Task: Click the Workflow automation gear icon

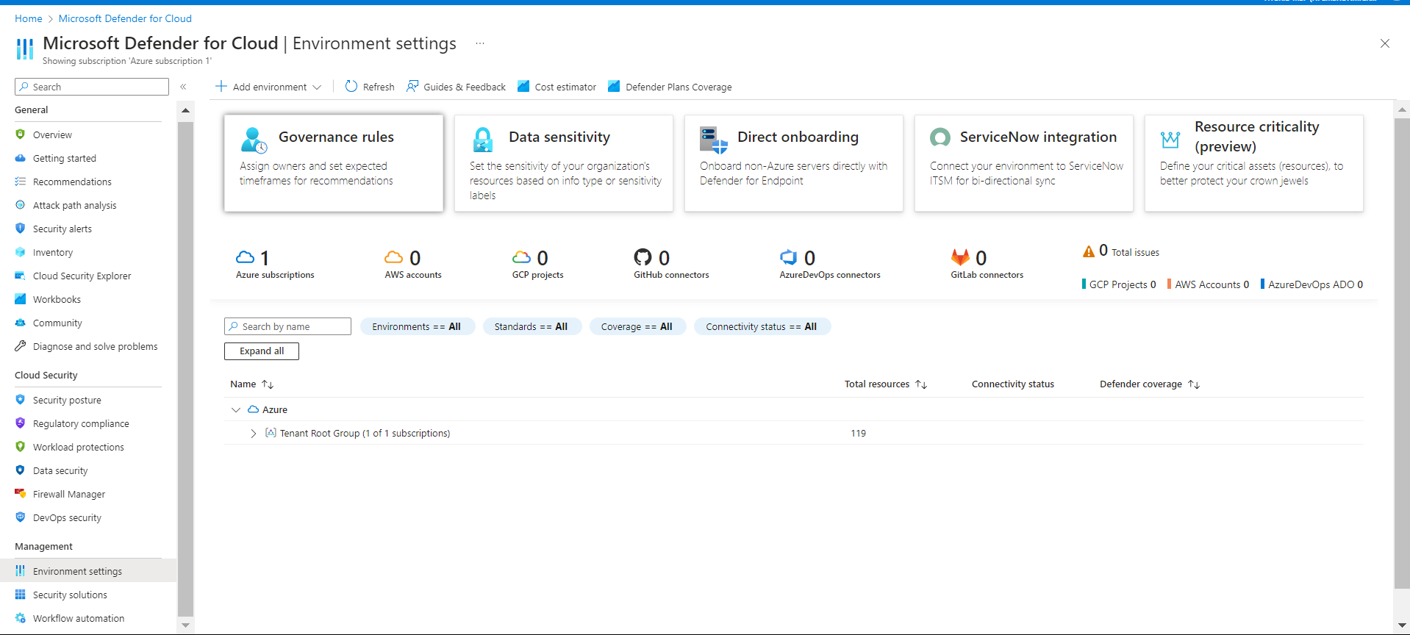Action: (x=20, y=618)
